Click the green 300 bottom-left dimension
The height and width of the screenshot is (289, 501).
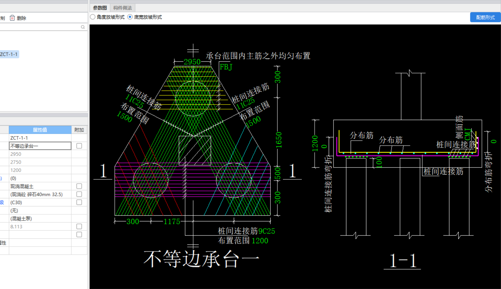[133, 221]
